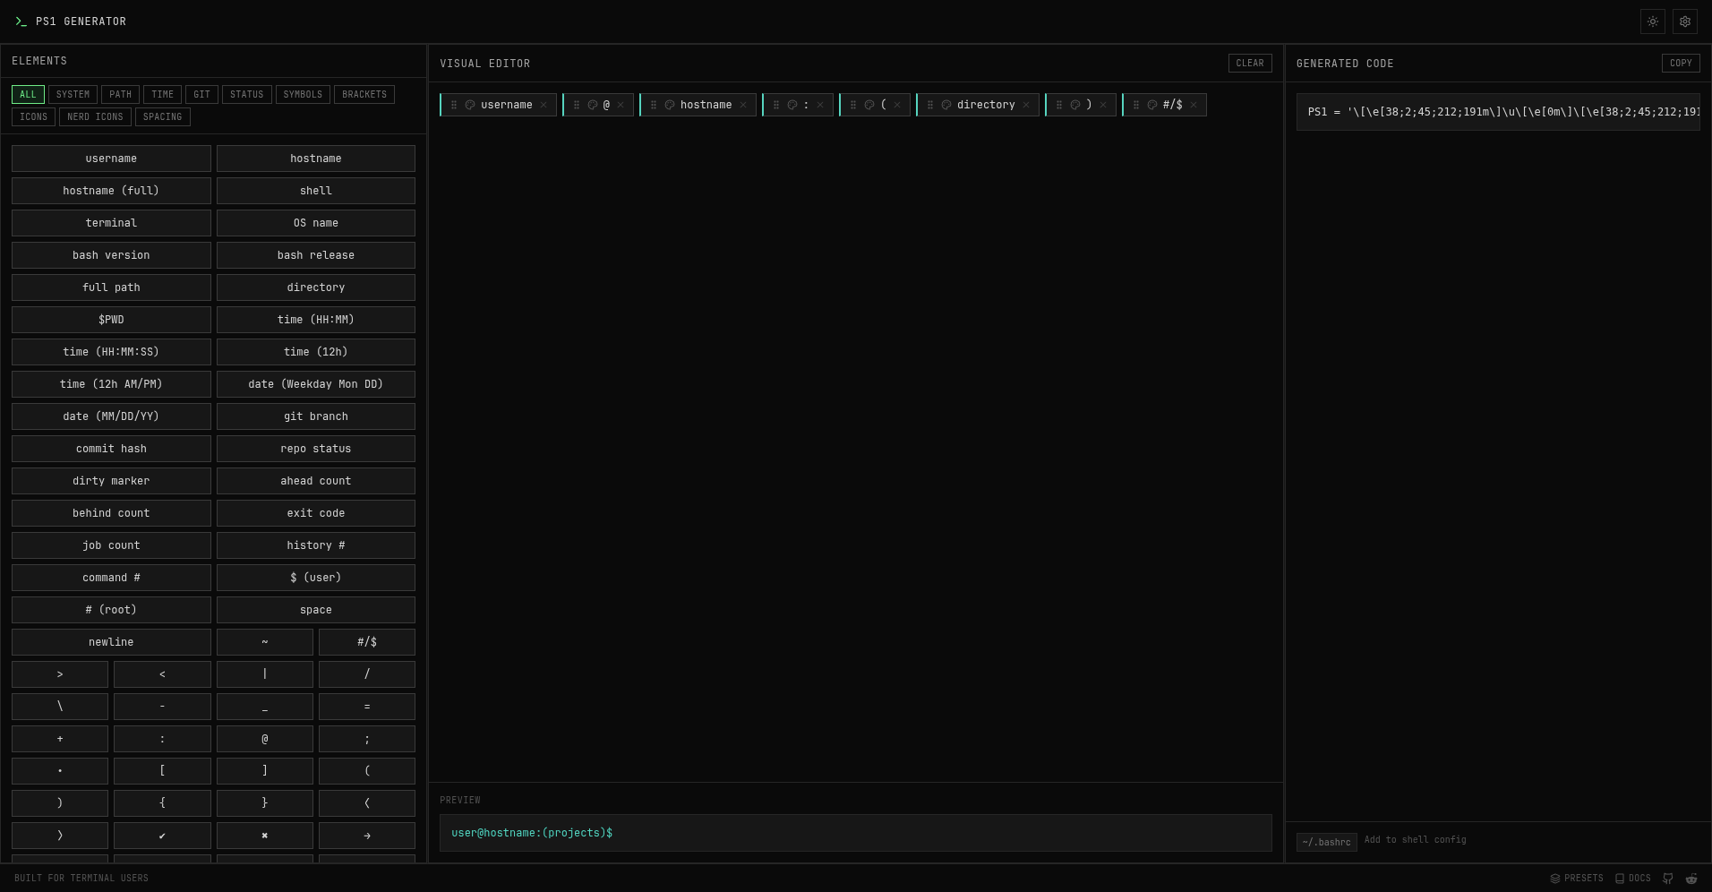This screenshot has width=1712, height=892.
Task: Switch to the SYMBOLS filter tab
Action: pyautogui.click(x=302, y=94)
